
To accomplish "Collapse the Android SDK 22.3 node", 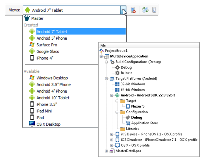I will [112, 95].
